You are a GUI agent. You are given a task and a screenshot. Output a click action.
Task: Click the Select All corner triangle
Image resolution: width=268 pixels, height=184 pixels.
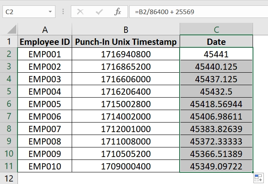click(x=12, y=29)
